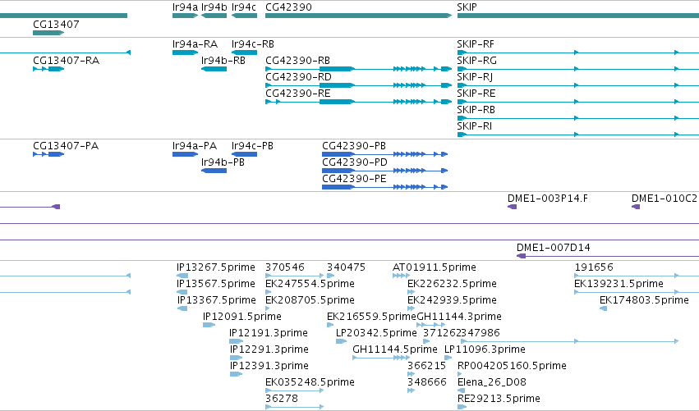Click protein Ir94a-PA
Viewport: 699px width, 411px height.
coord(195,146)
